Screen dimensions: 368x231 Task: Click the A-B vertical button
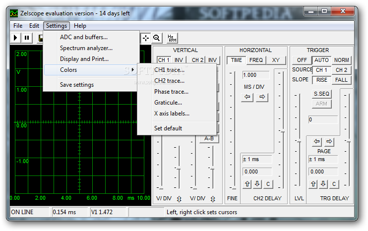tap(209, 138)
